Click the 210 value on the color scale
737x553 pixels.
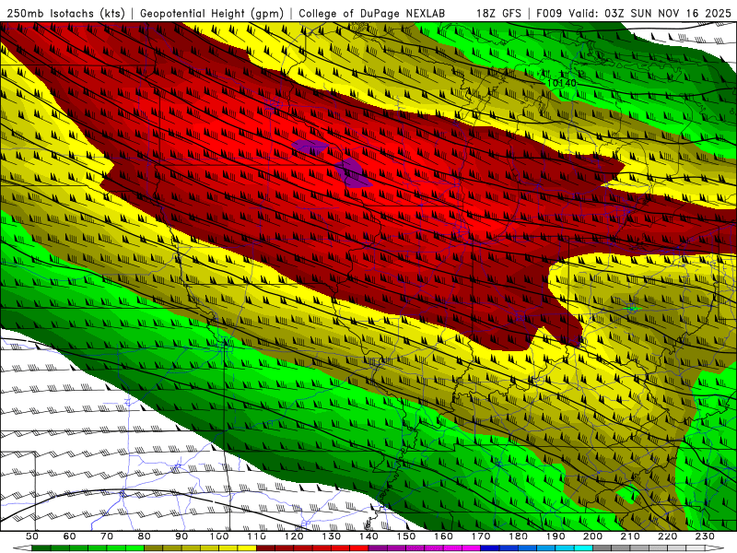(x=630, y=536)
